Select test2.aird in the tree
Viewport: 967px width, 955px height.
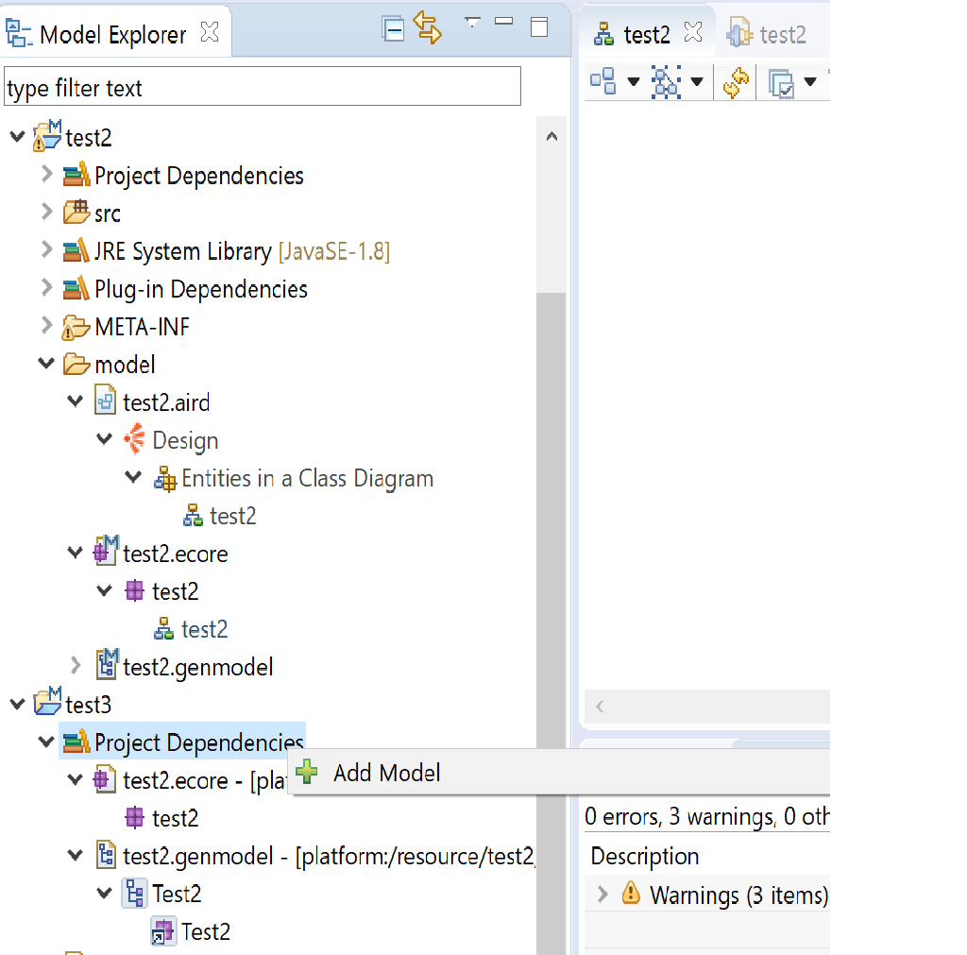pos(166,402)
